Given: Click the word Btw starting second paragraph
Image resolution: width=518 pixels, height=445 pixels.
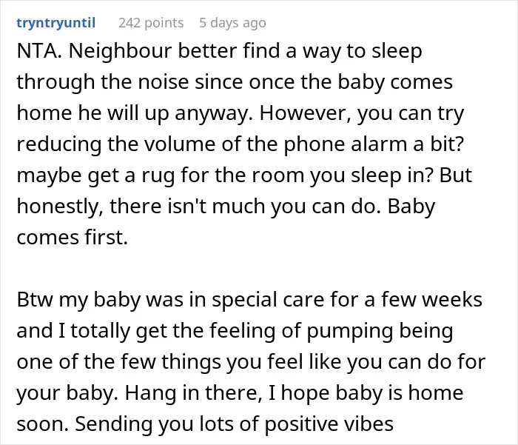Looking at the screenshot, I should pyautogui.click(x=35, y=300).
